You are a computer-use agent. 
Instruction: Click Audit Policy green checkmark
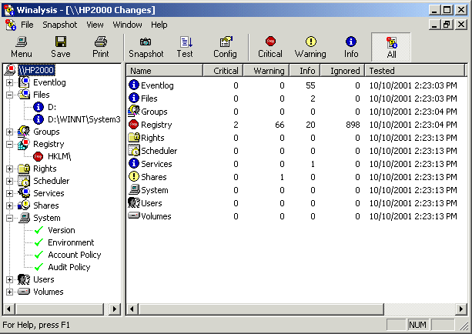coord(38,267)
